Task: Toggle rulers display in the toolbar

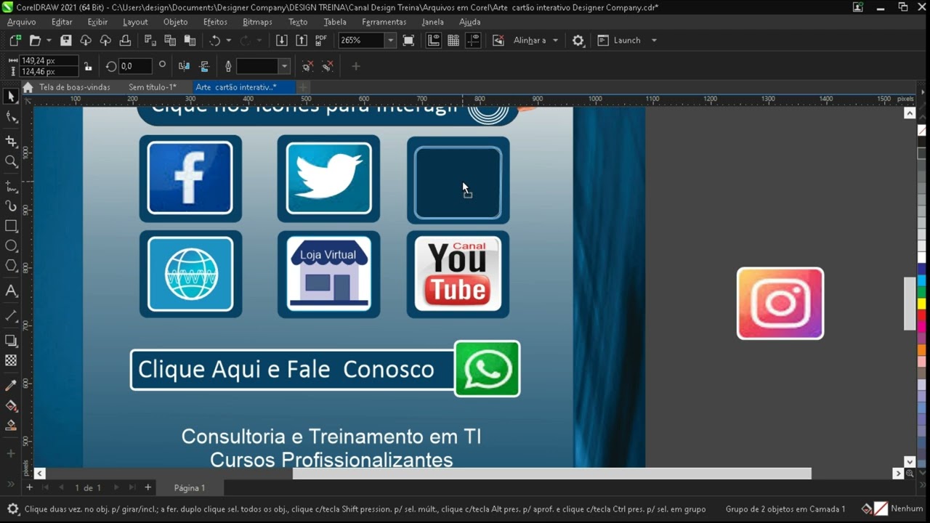Action: coord(434,41)
